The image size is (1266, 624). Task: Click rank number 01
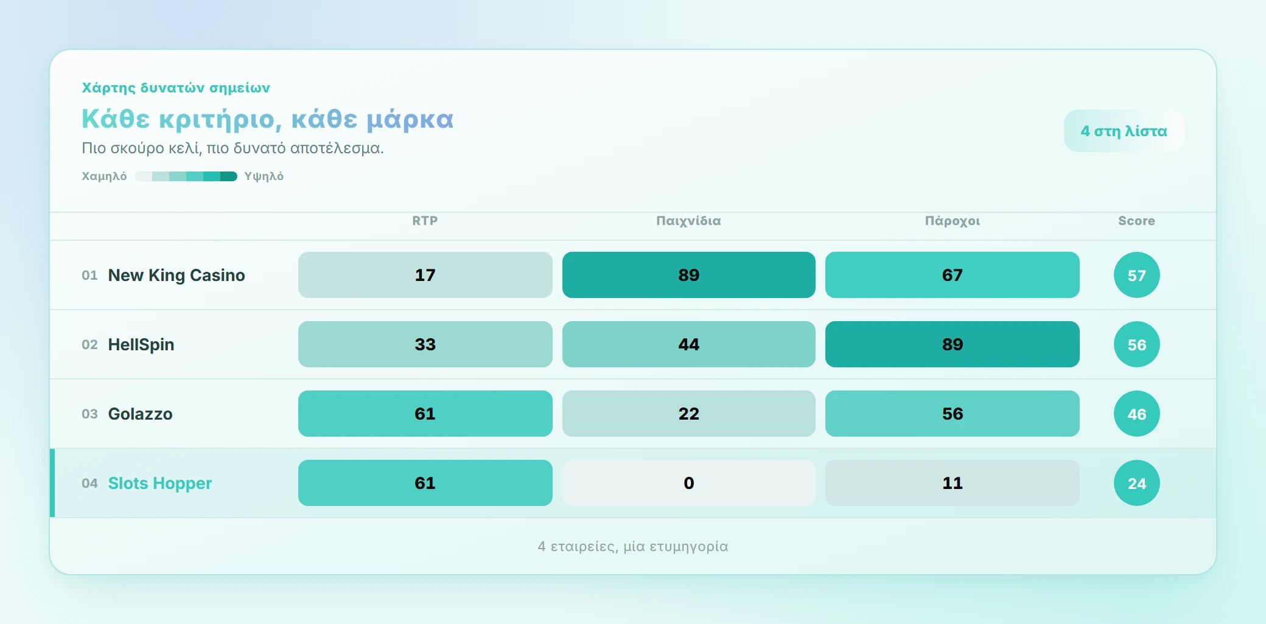click(89, 276)
